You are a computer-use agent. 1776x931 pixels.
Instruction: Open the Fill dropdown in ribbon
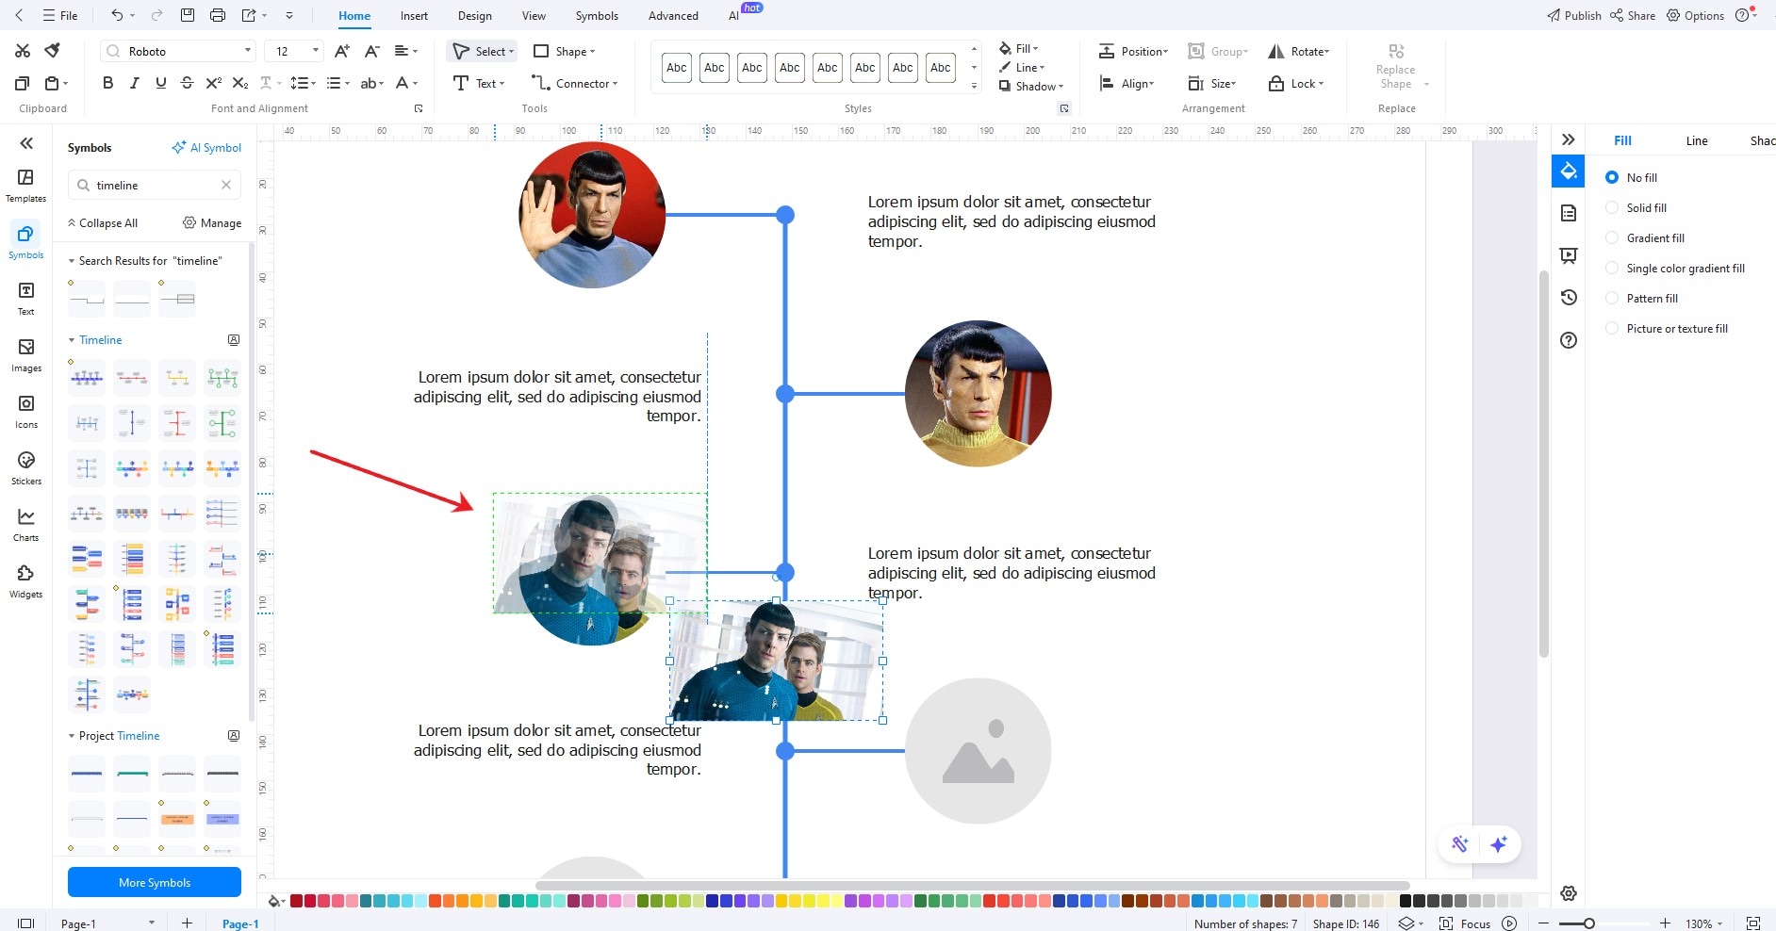coord(1018,48)
